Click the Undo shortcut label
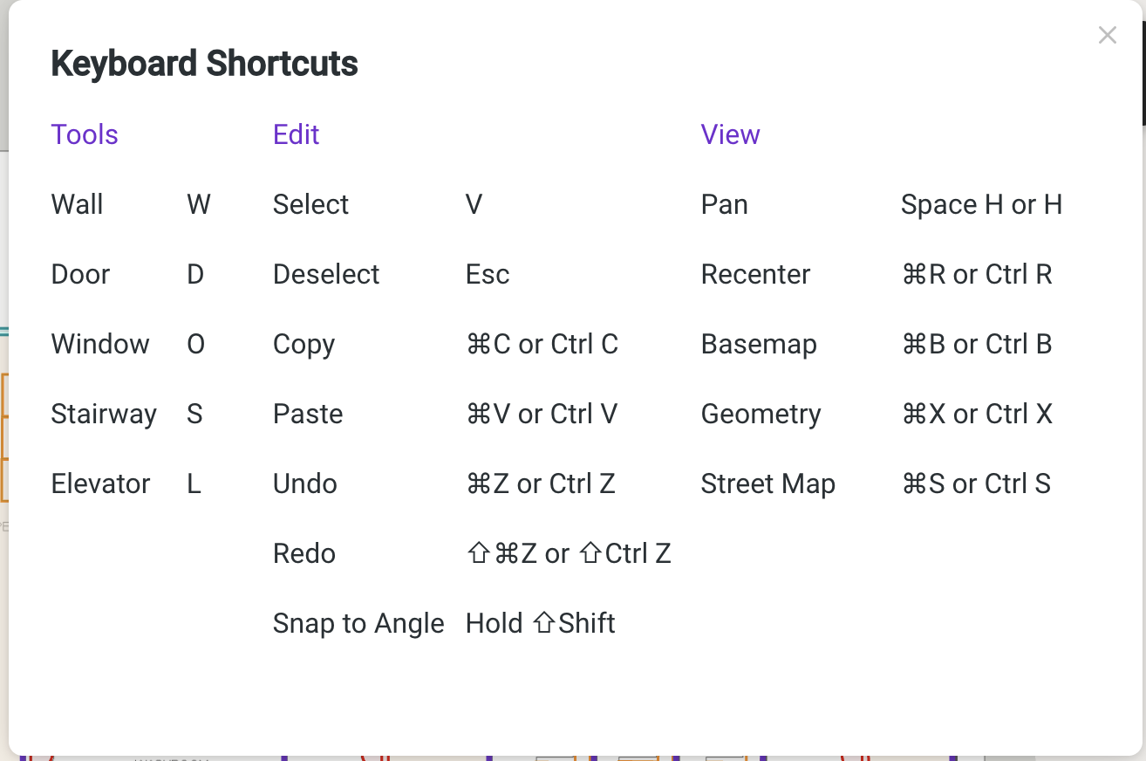The width and height of the screenshot is (1146, 761). pyautogui.click(x=304, y=483)
